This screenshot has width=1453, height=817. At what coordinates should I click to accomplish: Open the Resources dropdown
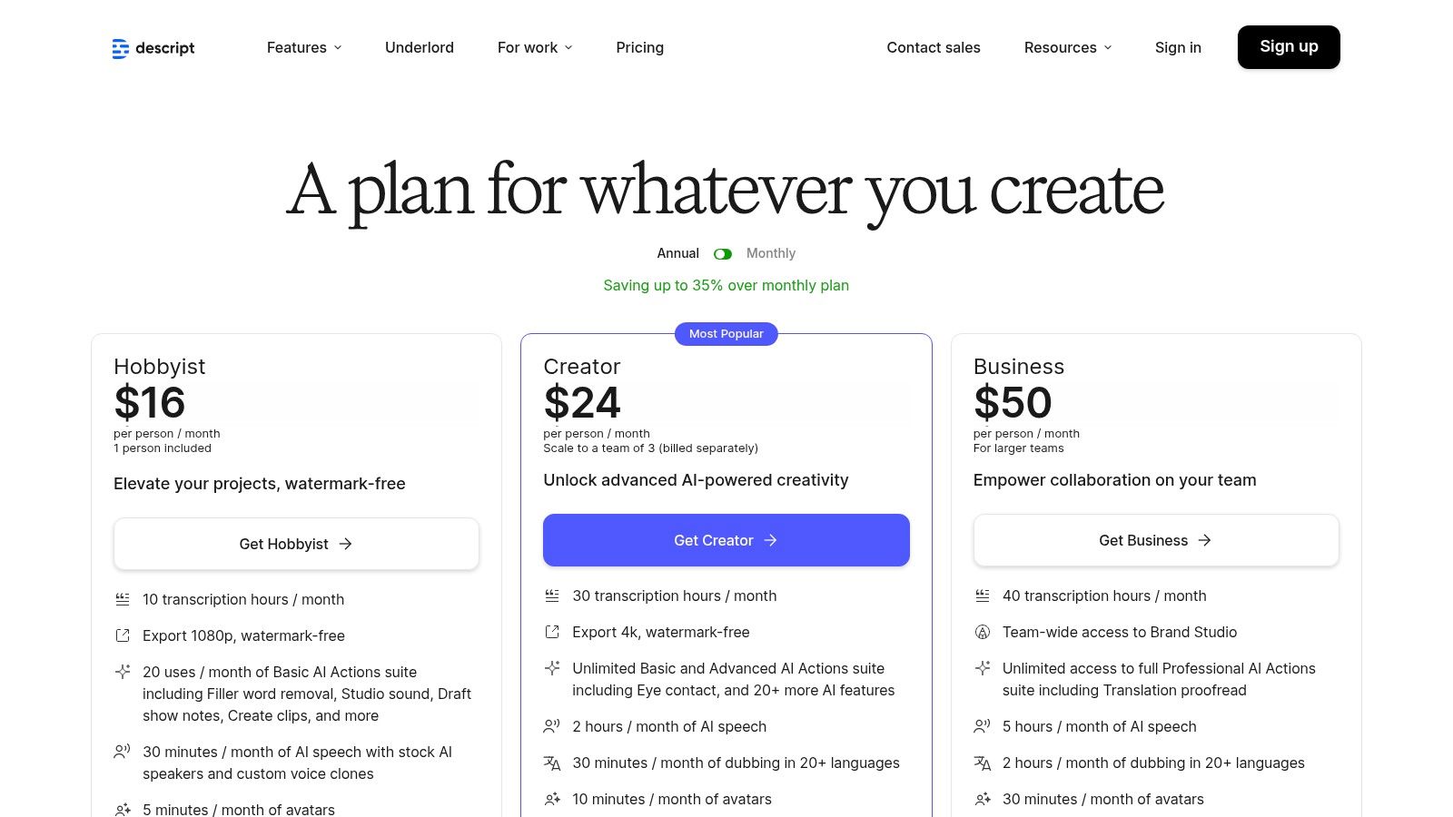click(x=1067, y=47)
